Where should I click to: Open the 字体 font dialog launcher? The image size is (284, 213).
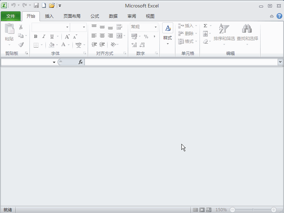coord(84,53)
